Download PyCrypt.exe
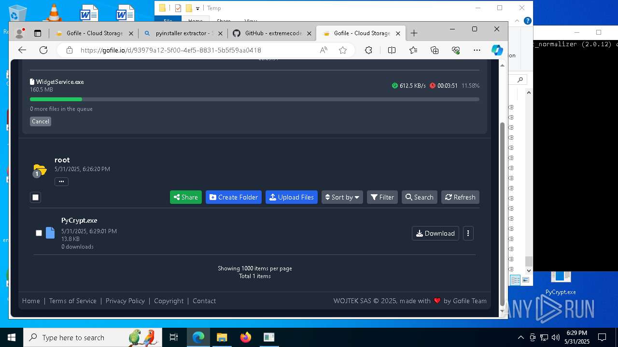This screenshot has width=618, height=347. tap(435, 233)
